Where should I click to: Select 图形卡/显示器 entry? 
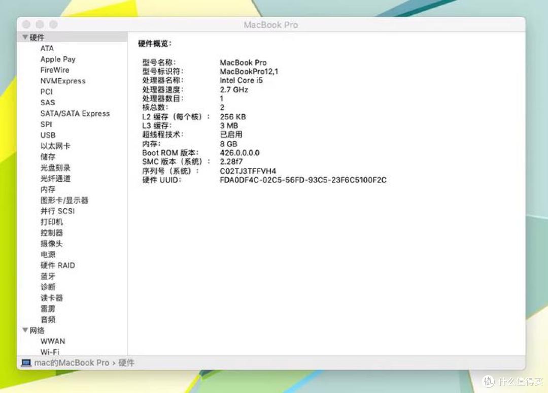tap(64, 200)
